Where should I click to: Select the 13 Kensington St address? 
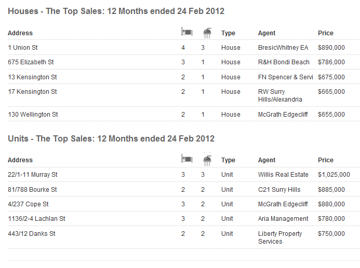tap(32, 77)
